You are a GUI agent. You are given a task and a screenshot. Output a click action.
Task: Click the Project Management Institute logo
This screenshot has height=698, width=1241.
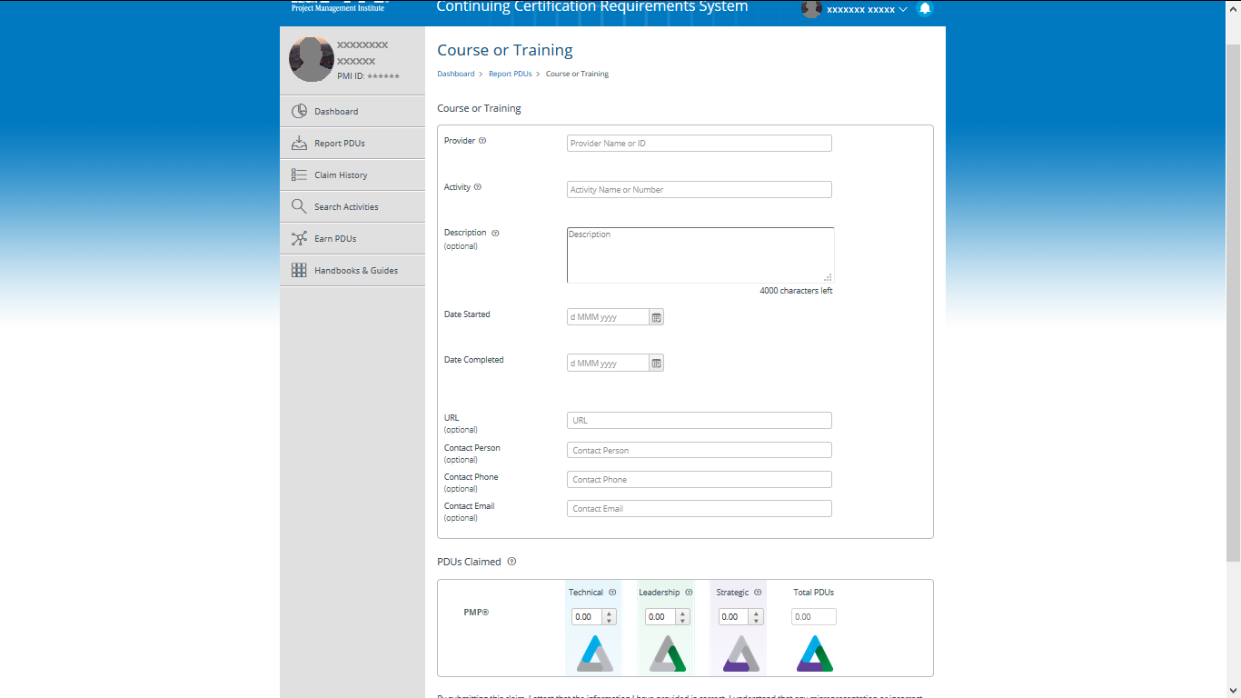tap(338, 5)
